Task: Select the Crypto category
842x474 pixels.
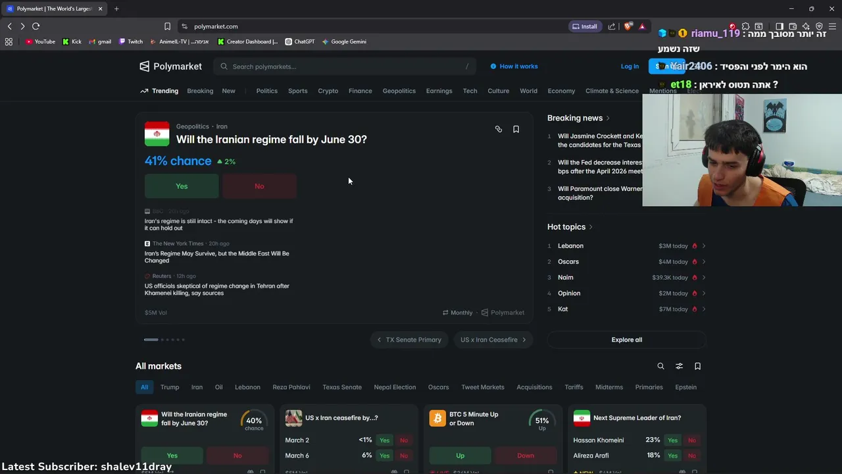Action: pos(328,91)
